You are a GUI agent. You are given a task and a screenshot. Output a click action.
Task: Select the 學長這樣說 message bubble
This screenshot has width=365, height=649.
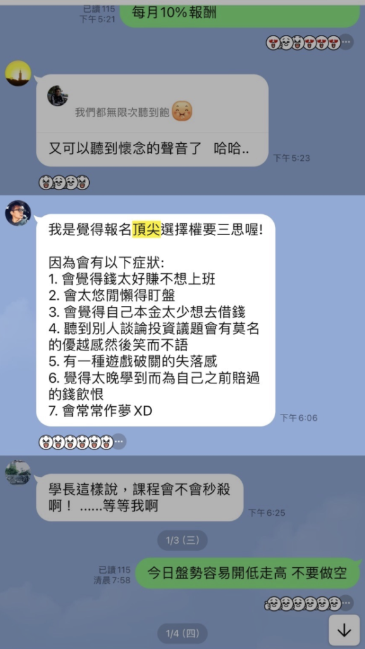(x=140, y=498)
